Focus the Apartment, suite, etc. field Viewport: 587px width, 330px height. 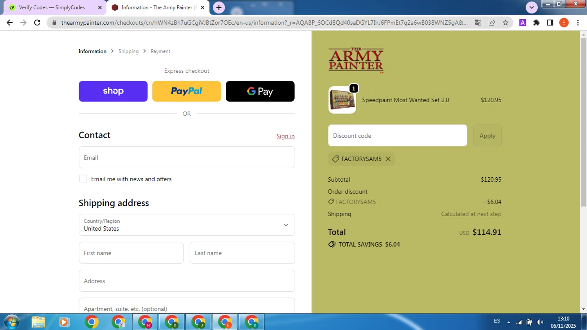point(187,306)
